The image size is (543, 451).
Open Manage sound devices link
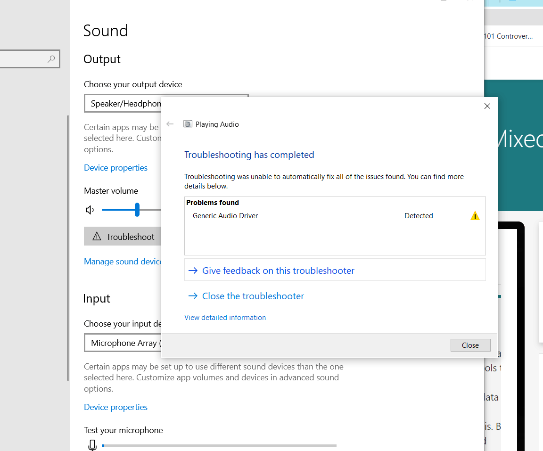coord(123,262)
